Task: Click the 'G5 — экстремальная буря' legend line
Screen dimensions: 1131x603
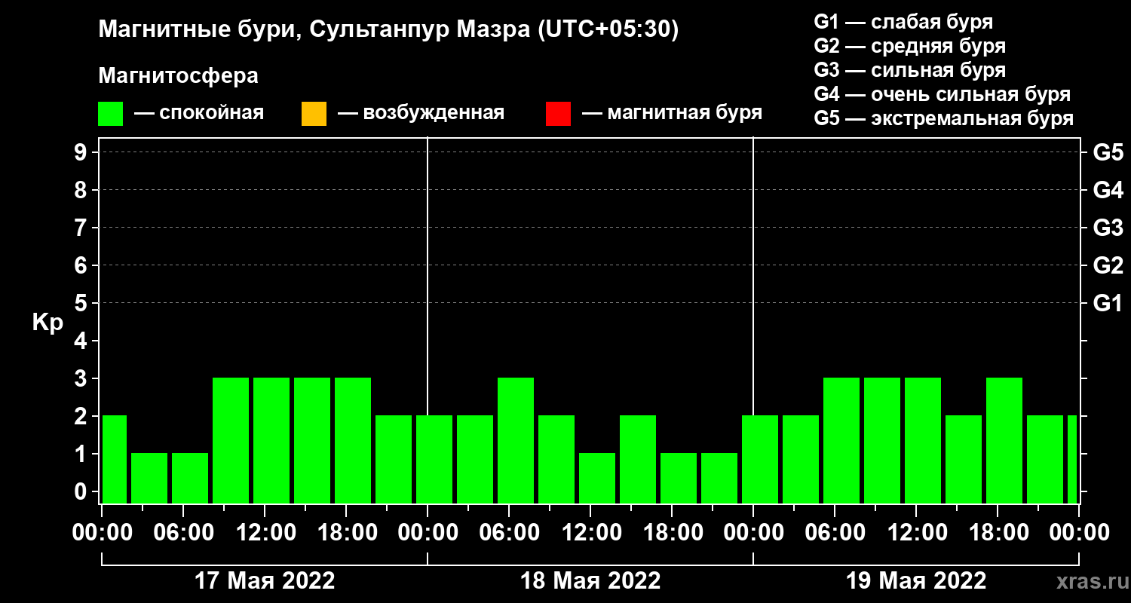Action: (x=944, y=118)
